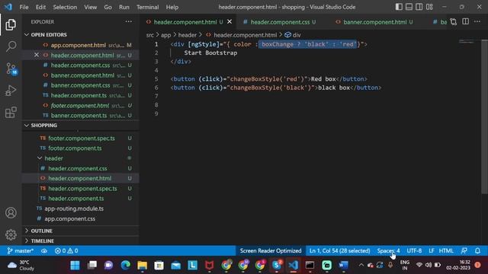The height and width of the screenshot is (274, 488).
Task: Change encoding via UTF-8 status item
Action: click(414, 250)
